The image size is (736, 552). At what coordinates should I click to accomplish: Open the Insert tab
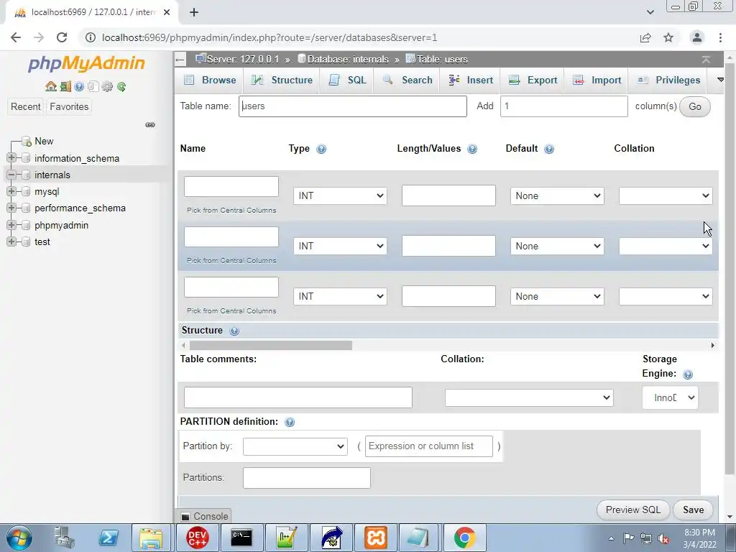tap(470, 80)
